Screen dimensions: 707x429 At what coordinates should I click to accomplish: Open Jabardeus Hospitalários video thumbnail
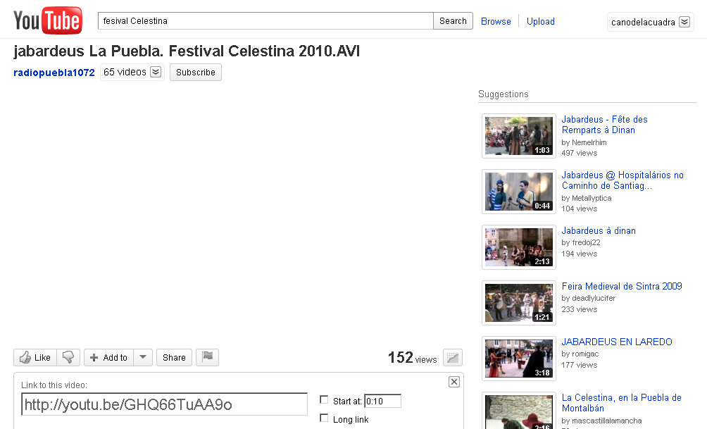(519, 192)
